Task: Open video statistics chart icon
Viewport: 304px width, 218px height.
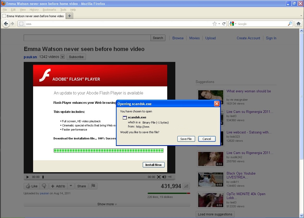Action: (x=186, y=186)
